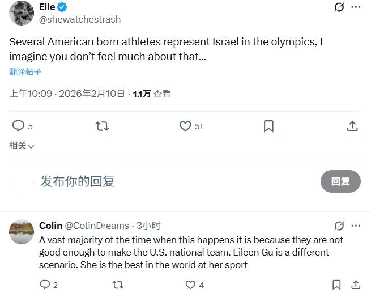371x297 pixels.
Task: Expand the 相关 sort dropdown
Action: (x=22, y=146)
